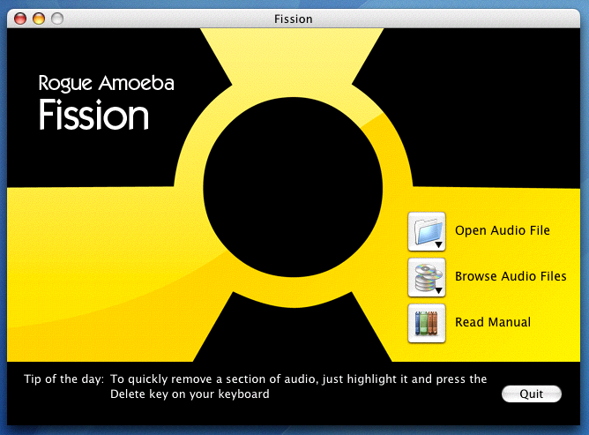Image resolution: width=589 pixels, height=435 pixels.
Task: Click the 'Tip of the day:' label
Action: pyautogui.click(x=63, y=379)
